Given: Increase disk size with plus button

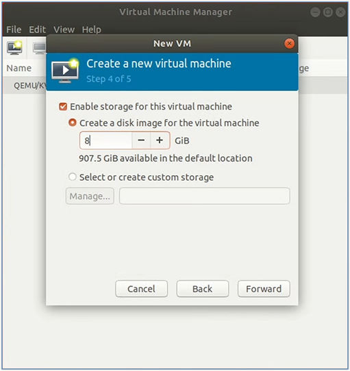Looking at the screenshot, I should [160, 140].
